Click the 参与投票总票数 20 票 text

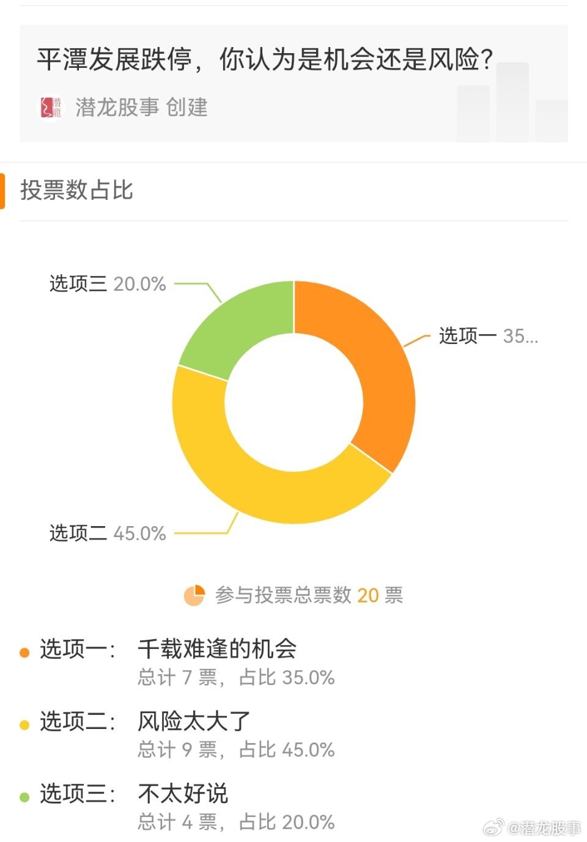[309, 595]
